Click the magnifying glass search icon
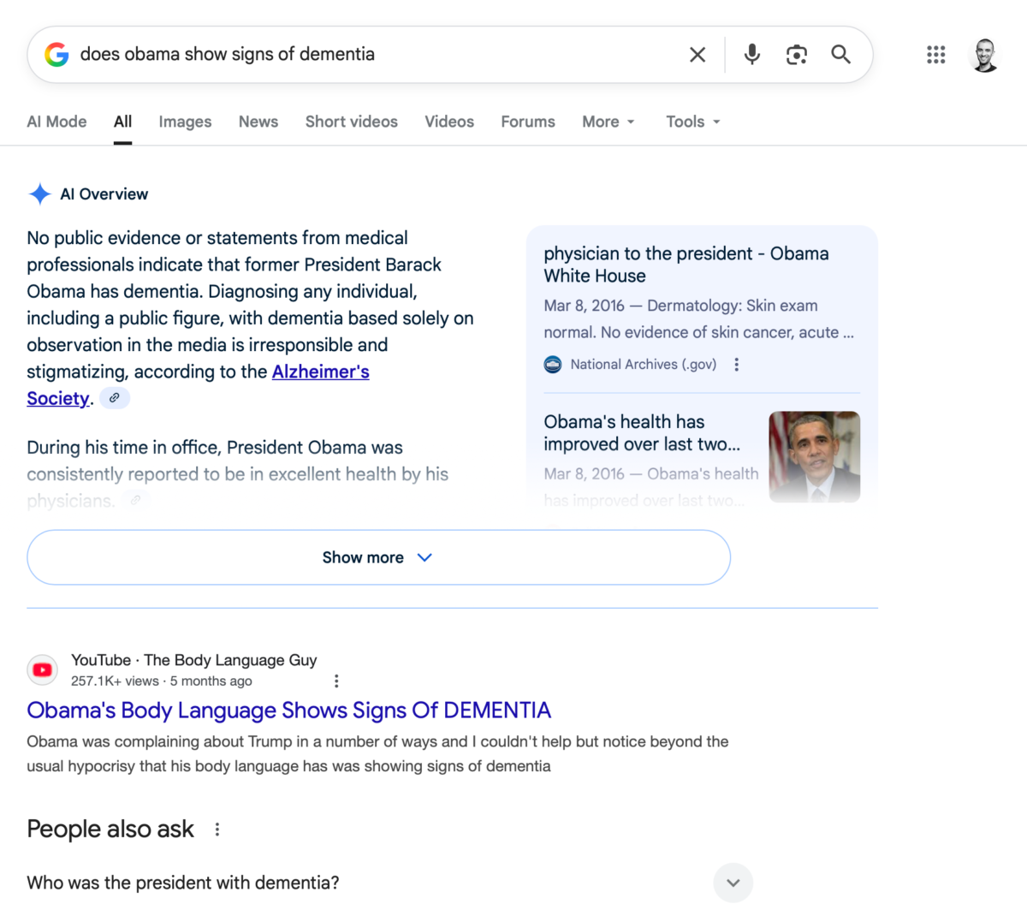Screen dimensions: 1027x904 (x=840, y=55)
